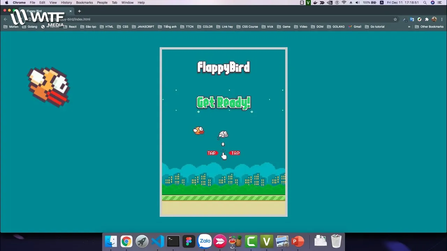Screen dimensions: 447x251
Task: Open a new browser tab
Action: coord(79,11)
